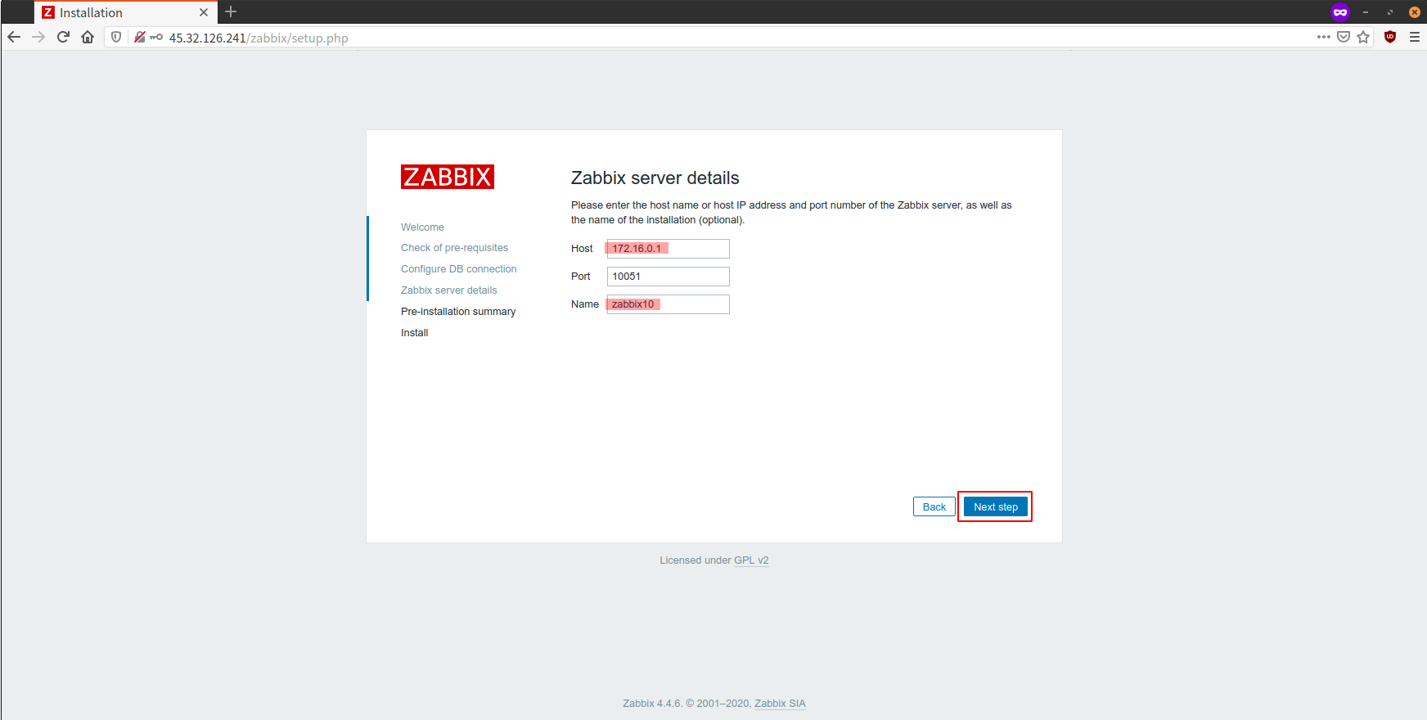Show insecure connection lock info
The width and height of the screenshot is (1427, 720).
(140, 37)
